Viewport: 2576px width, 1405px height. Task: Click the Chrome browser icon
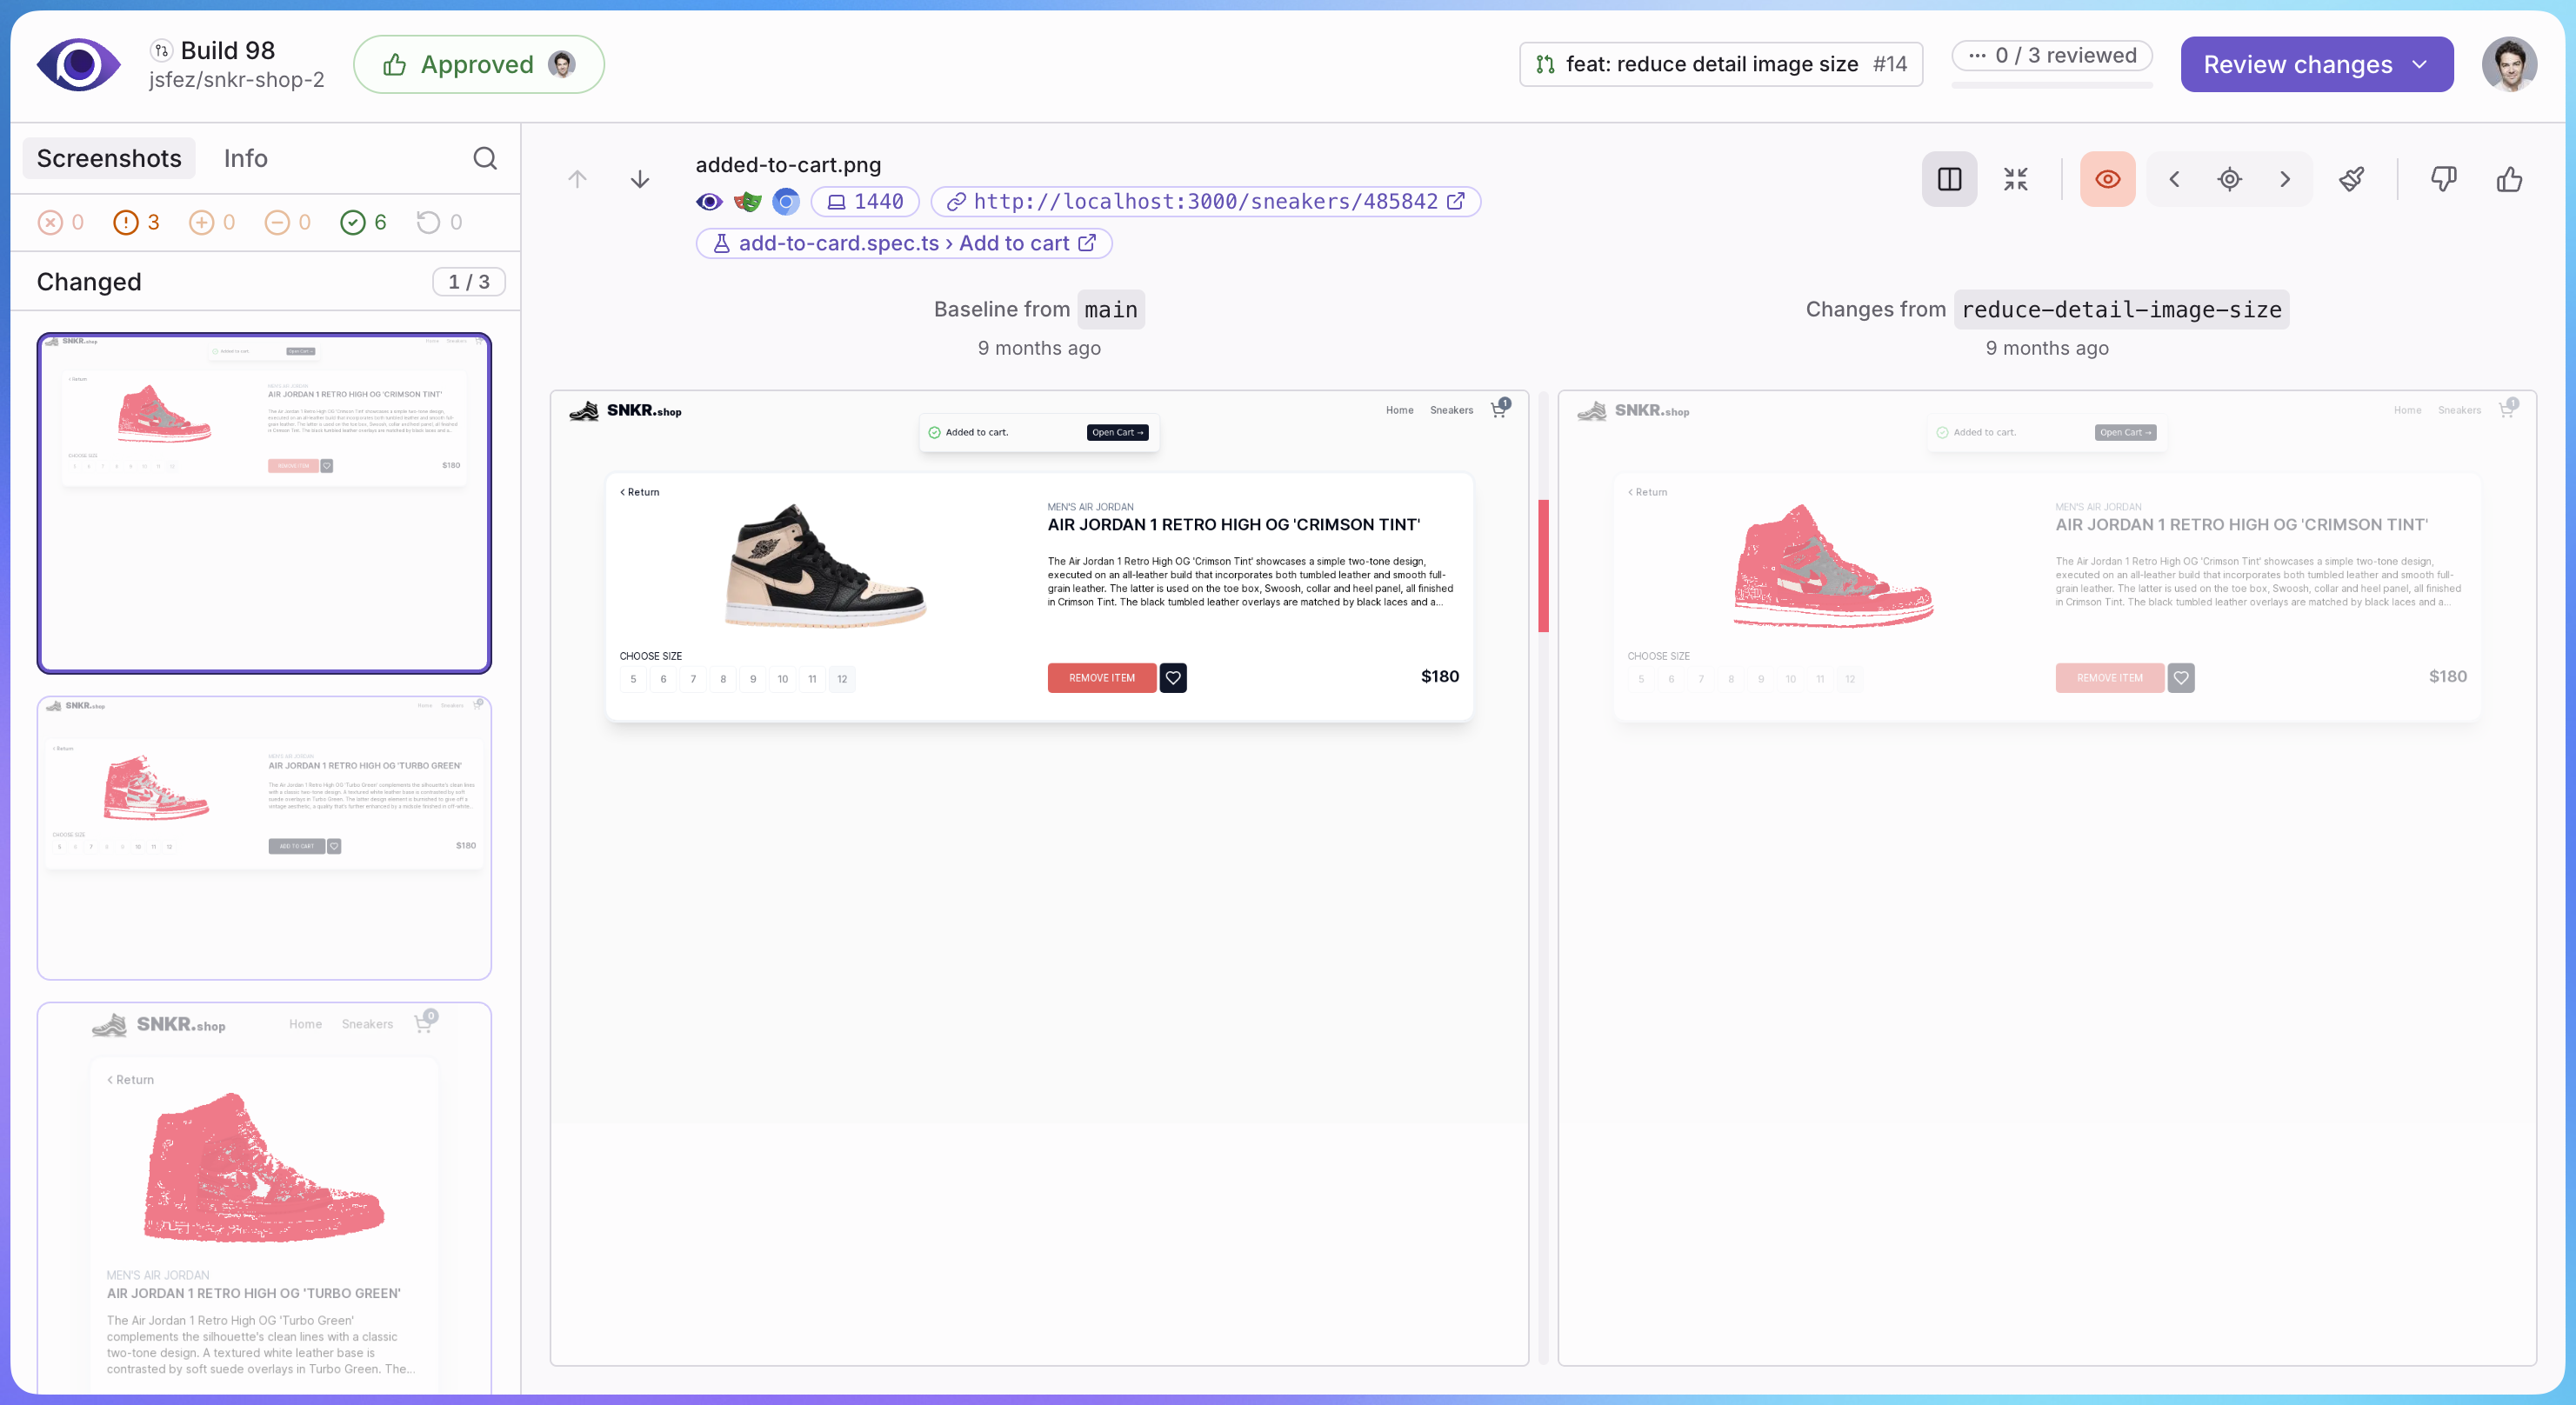786,203
